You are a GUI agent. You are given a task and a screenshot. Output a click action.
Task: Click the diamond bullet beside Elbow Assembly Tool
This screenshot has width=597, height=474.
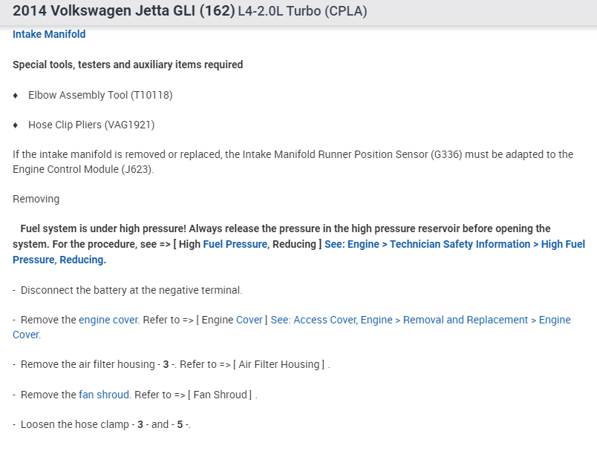tap(16, 95)
